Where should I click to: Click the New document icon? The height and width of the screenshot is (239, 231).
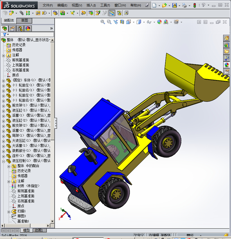154,5
